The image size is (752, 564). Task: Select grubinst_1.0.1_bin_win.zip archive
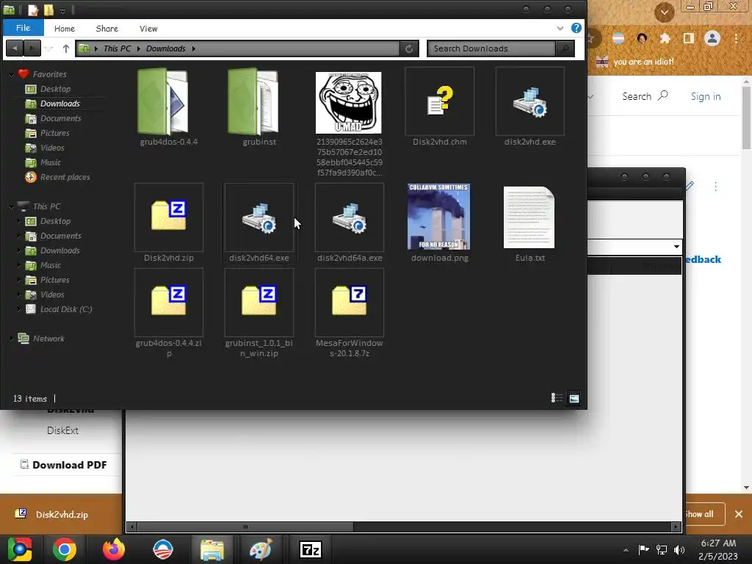point(259,313)
